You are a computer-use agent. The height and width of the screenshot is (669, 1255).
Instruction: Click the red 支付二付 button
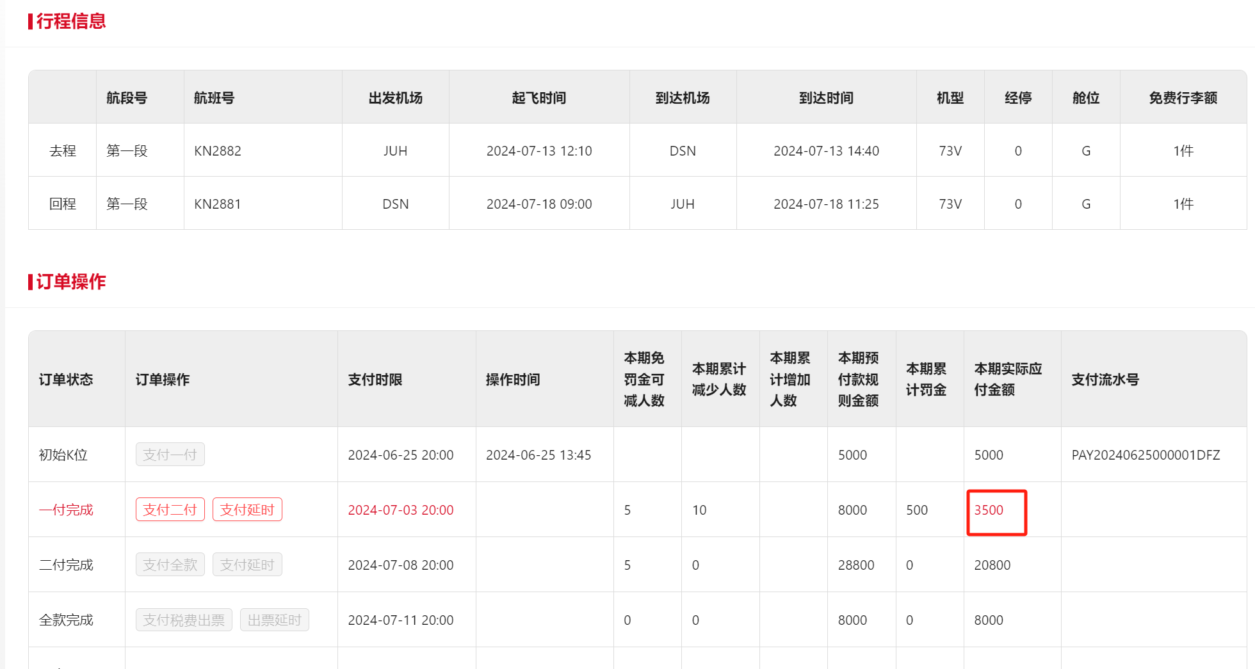coord(170,510)
